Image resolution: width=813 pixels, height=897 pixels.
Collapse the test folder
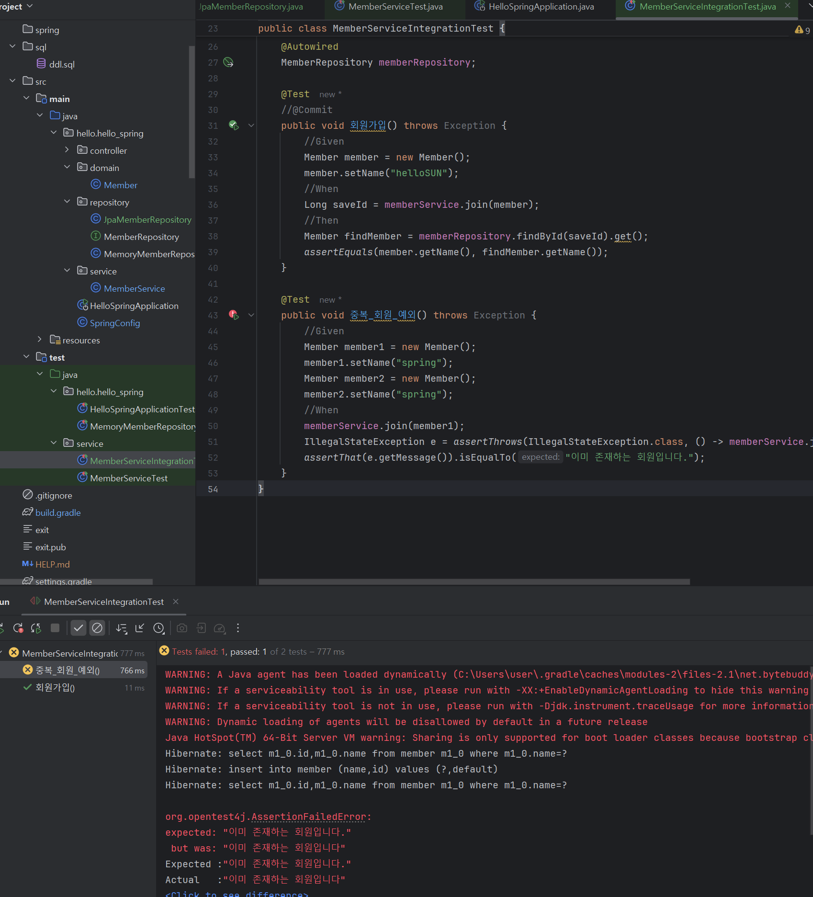pyautogui.click(x=26, y=357)
